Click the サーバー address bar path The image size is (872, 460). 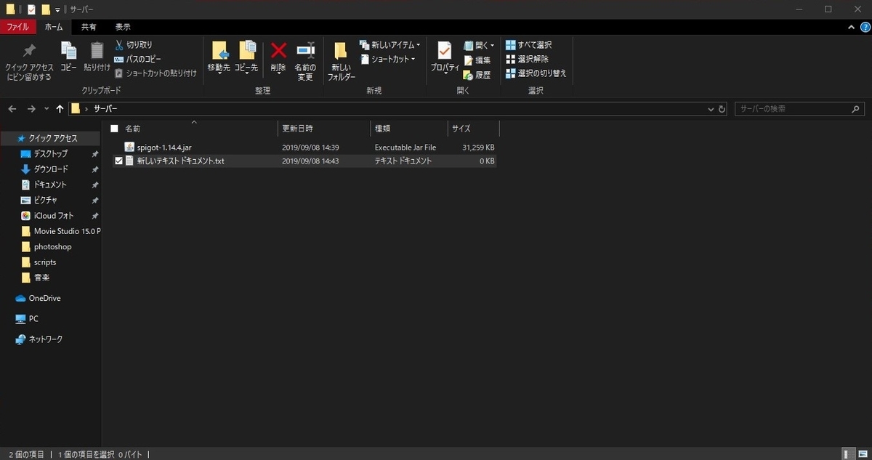[x=105, y=109]
